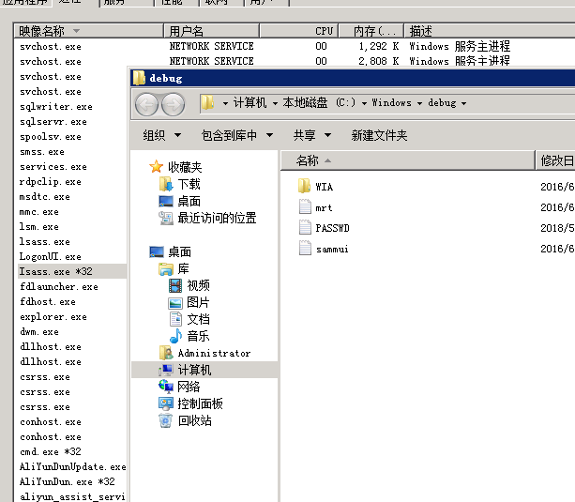575x502 pixels.
Task: Click the Downloads (下载) folder icon
Action: point(166,184)
